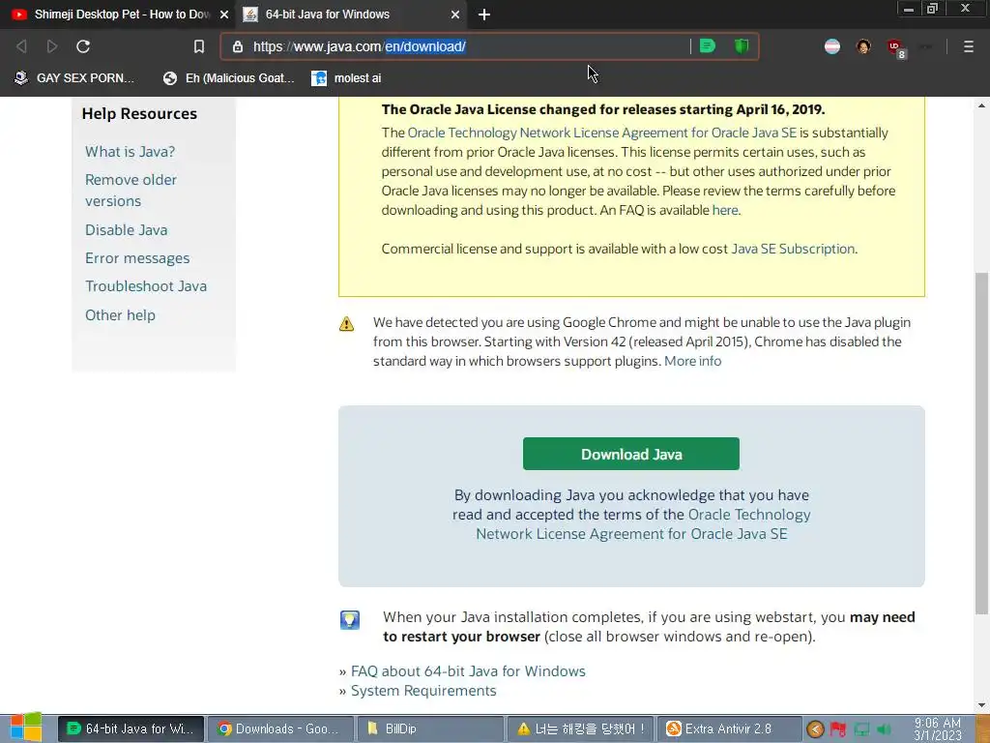
Task: Open the Oracle Technology Network License Agreement link in the yellow box
Action: (x=601, y=133)
